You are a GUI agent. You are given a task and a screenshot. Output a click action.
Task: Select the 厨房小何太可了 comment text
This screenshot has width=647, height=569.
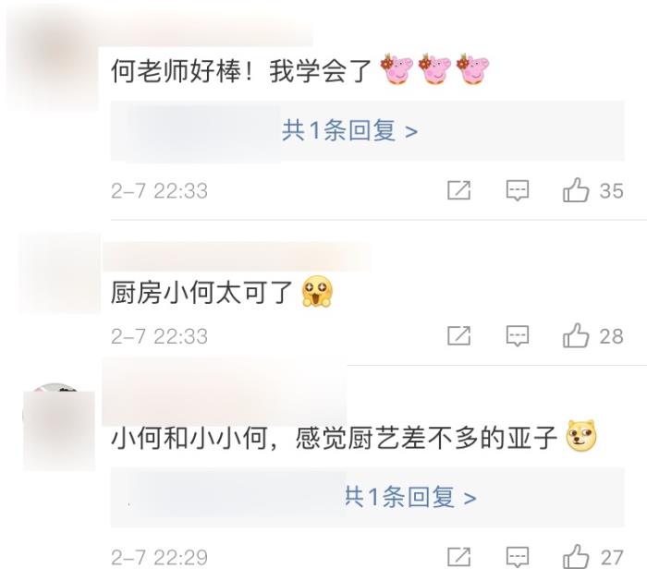pyautogui.click(x=201, y=293)
